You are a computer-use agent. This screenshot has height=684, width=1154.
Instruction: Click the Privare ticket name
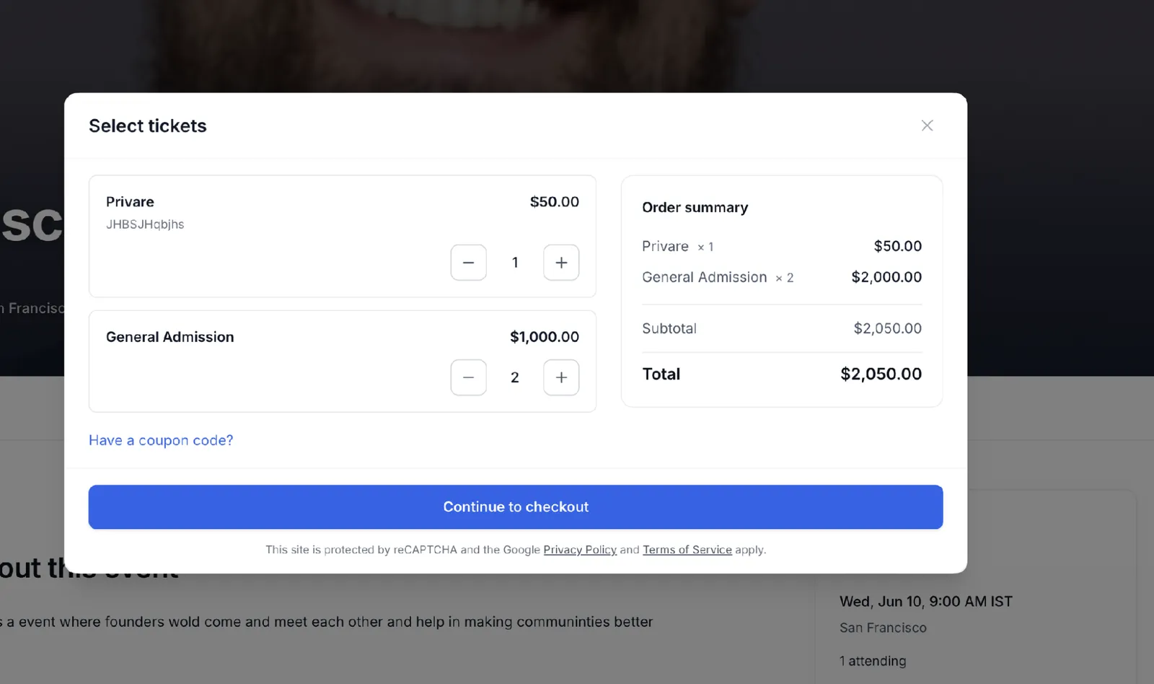(x=130, y=202)
